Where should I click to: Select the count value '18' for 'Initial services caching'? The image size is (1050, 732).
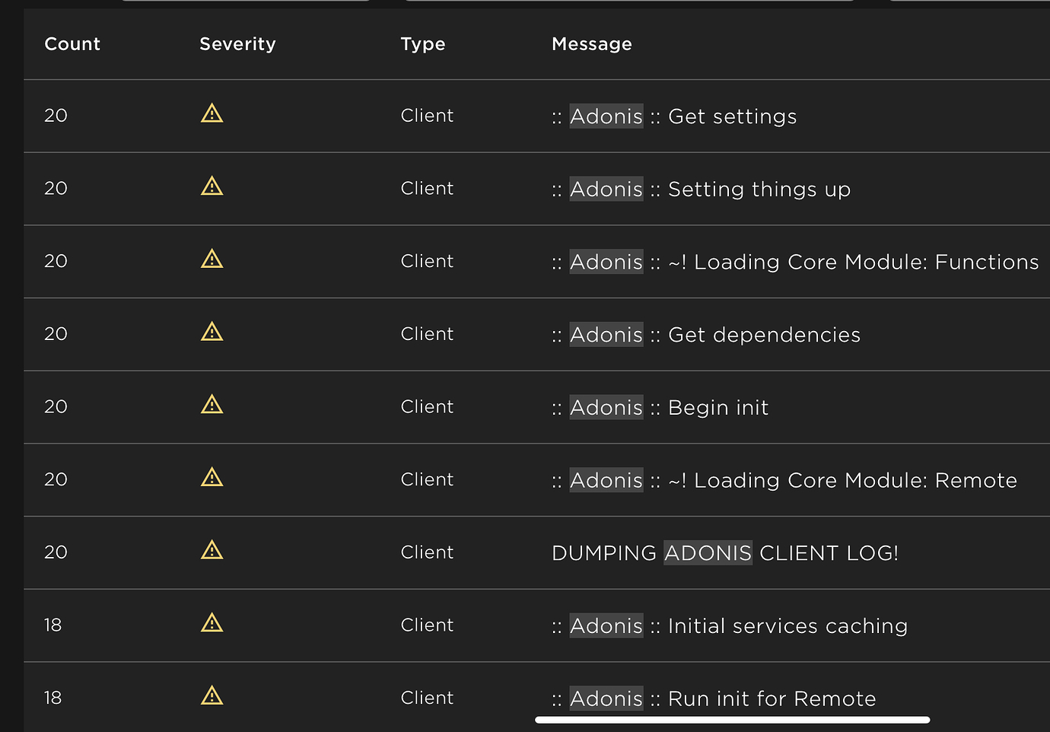pos(53,625)
